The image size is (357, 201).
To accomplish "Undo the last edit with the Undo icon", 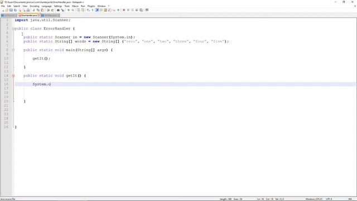I will point(49,10).
